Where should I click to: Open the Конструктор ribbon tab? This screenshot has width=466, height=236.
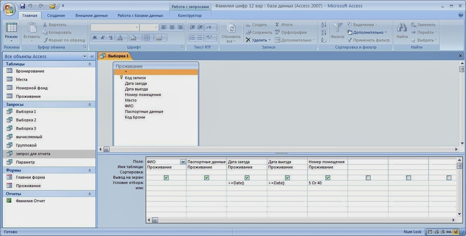click(190, 15)
